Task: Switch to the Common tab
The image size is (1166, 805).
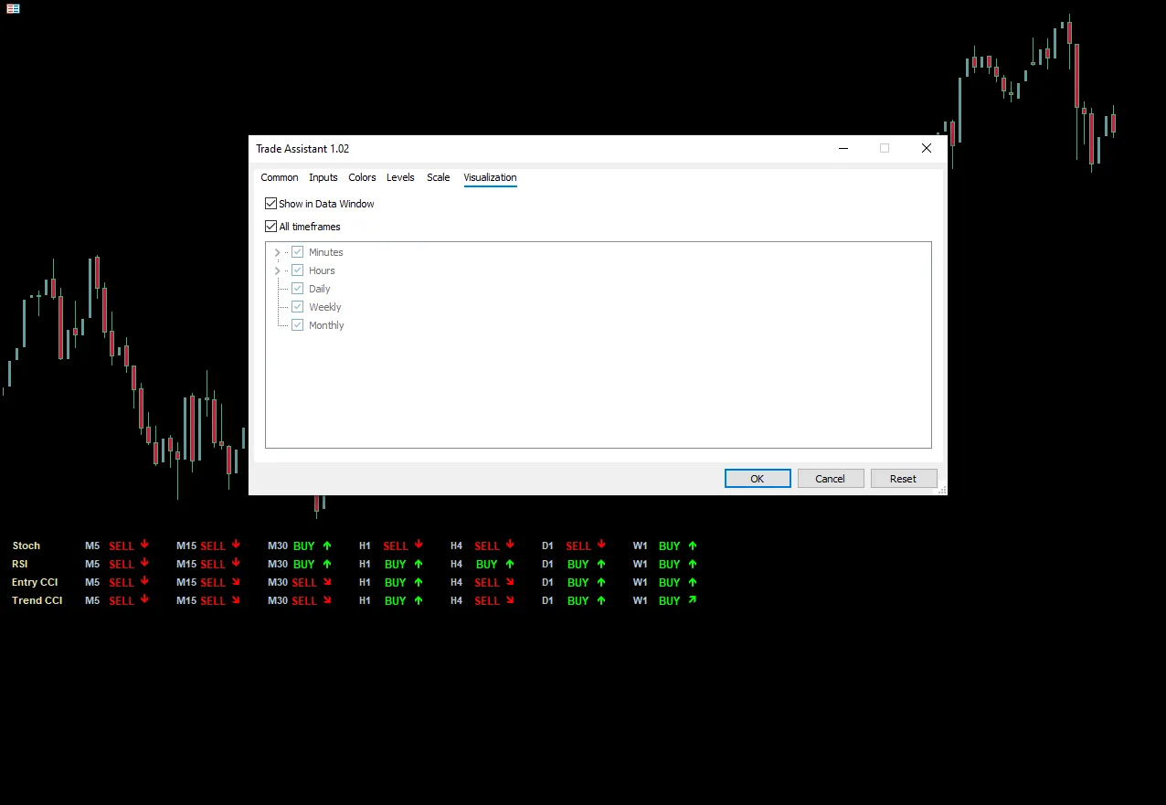Action: point(280,177)
